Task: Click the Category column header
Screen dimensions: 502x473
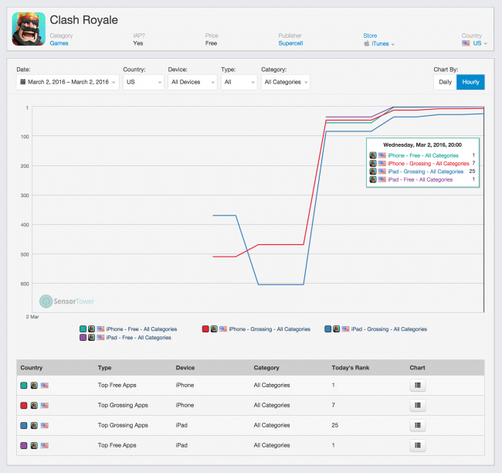Action: click(x=266, y=368)
